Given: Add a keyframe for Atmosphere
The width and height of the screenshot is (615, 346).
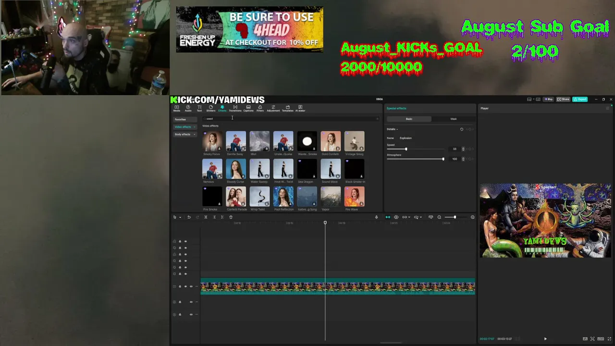Looking at the screenshot, I should [x=470, y=159].
